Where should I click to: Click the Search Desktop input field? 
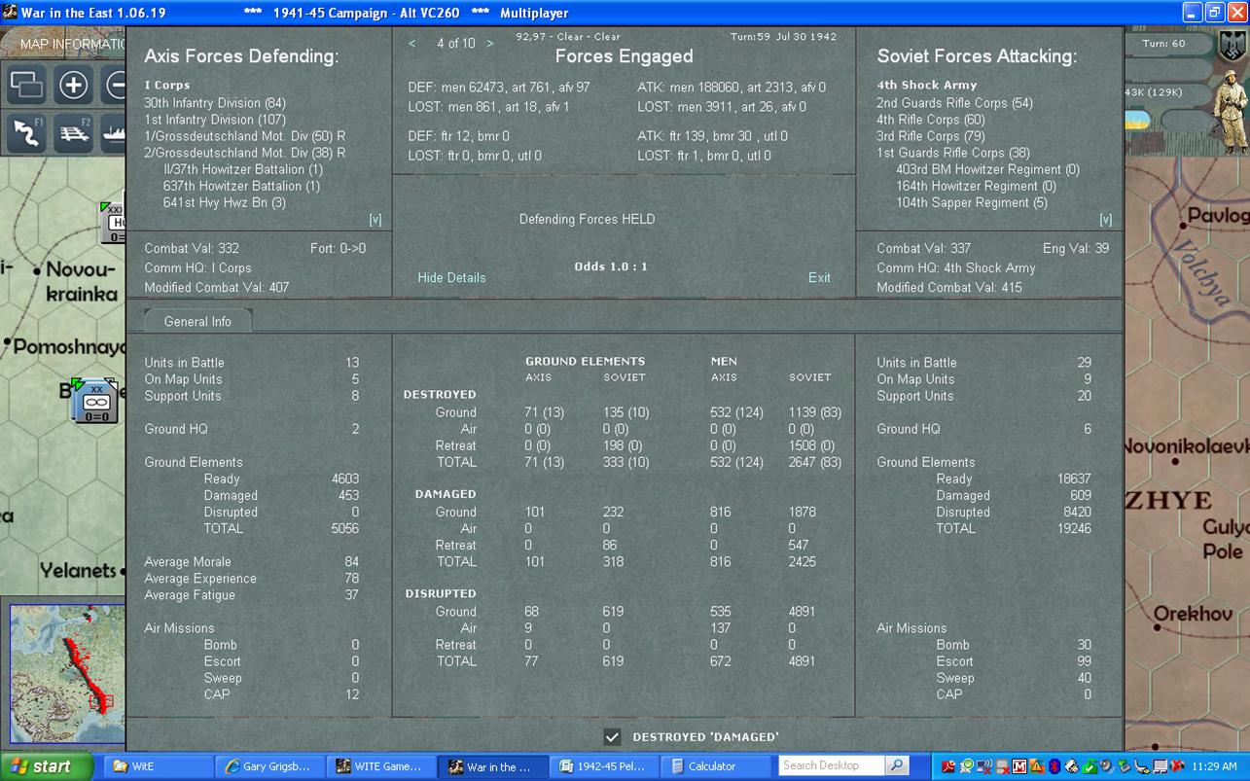coord(832,765)
